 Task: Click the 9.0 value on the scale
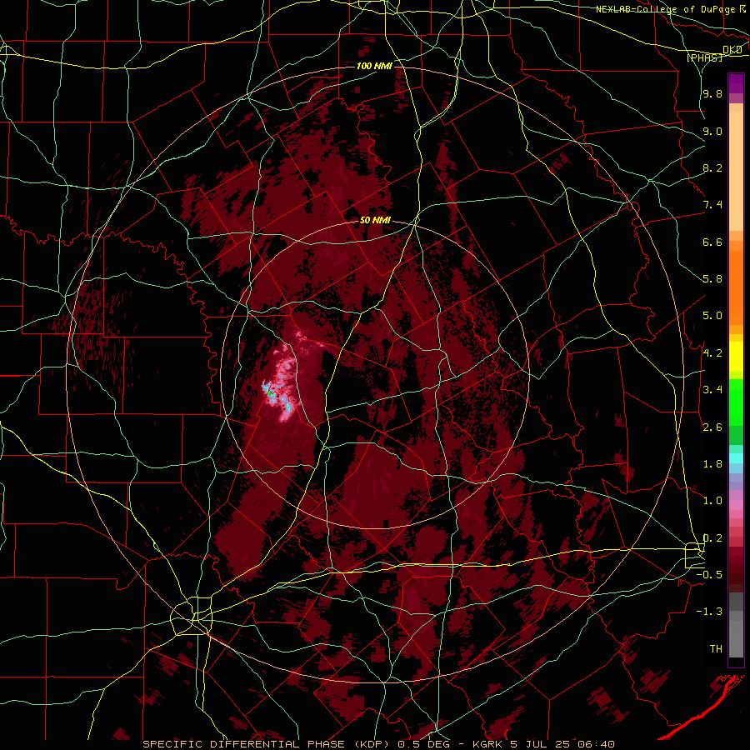[x=712, y=131]
